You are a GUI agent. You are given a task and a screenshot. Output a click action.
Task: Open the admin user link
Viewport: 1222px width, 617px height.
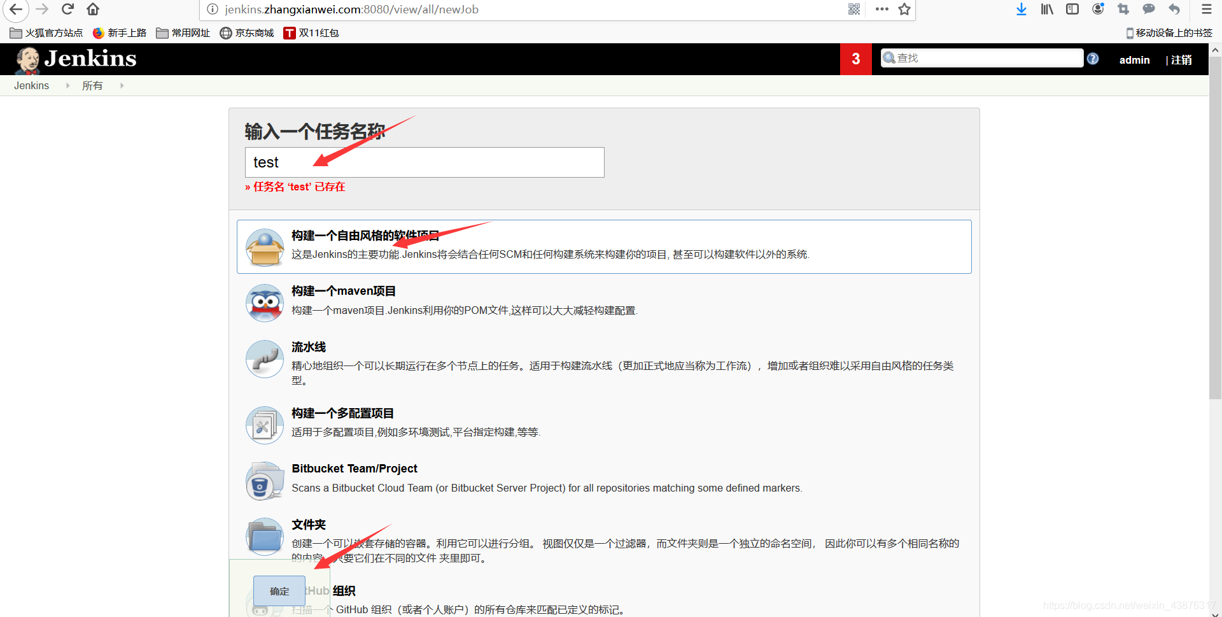(1134, 60)
